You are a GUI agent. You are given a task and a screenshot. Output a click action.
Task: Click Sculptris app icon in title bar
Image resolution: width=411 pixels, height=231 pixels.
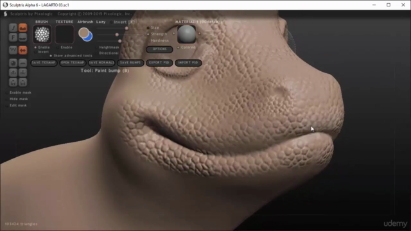point(5,5)
